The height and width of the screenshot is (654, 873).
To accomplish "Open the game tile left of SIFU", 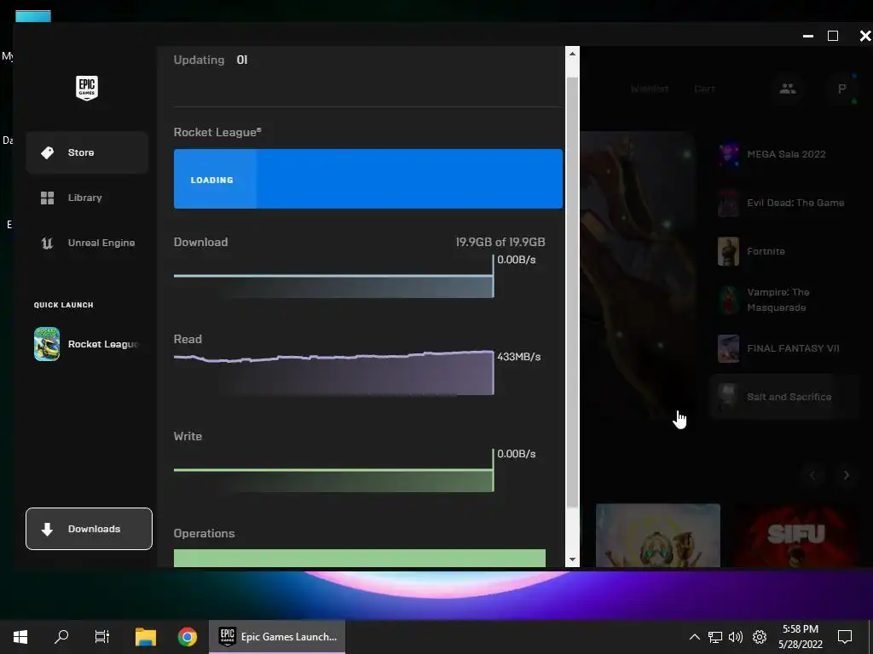I will (x=658, y=536).
